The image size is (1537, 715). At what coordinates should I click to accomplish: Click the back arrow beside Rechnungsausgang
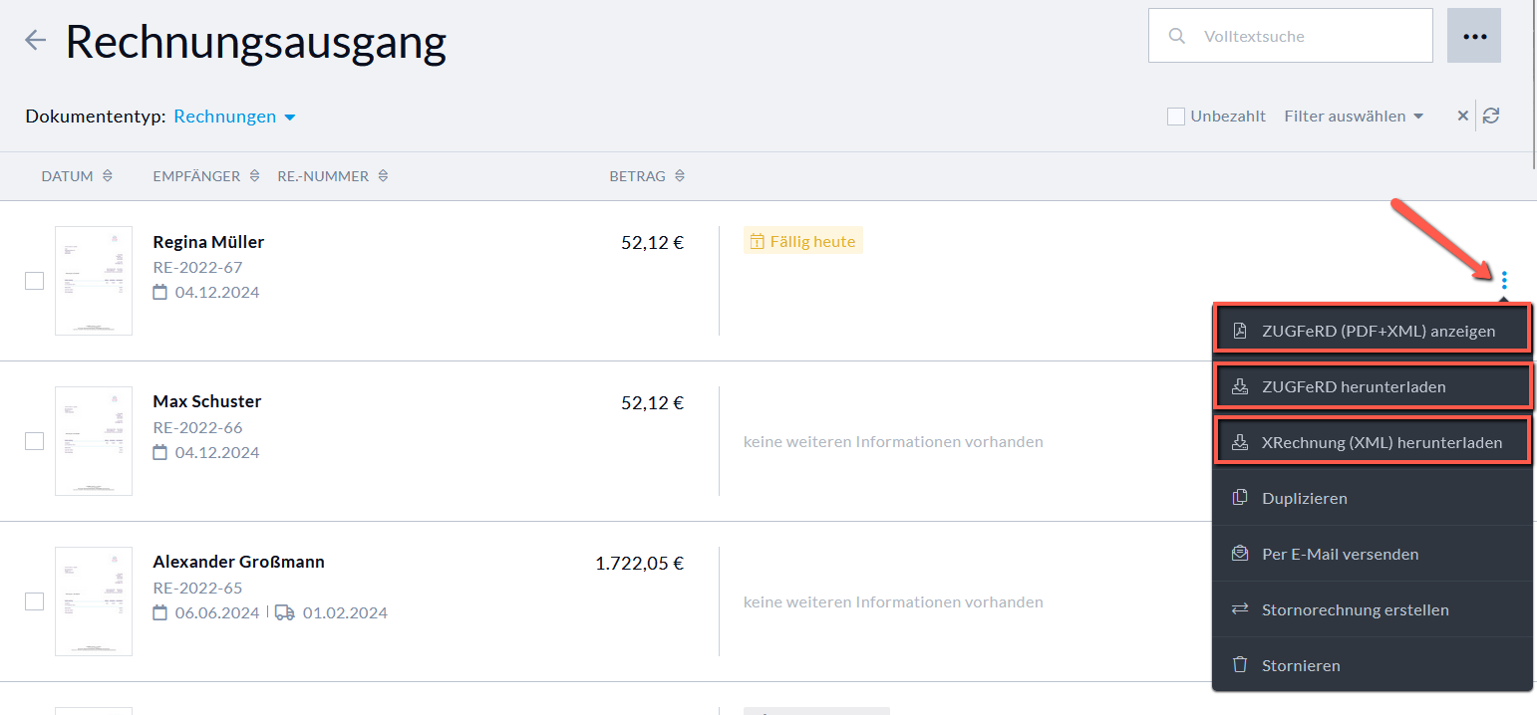tap(34, 40)
